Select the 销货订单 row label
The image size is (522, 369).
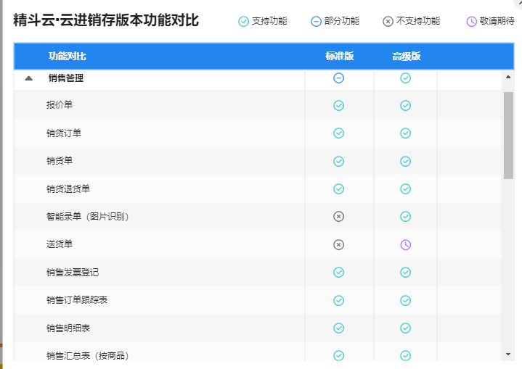tap(64, 133)
